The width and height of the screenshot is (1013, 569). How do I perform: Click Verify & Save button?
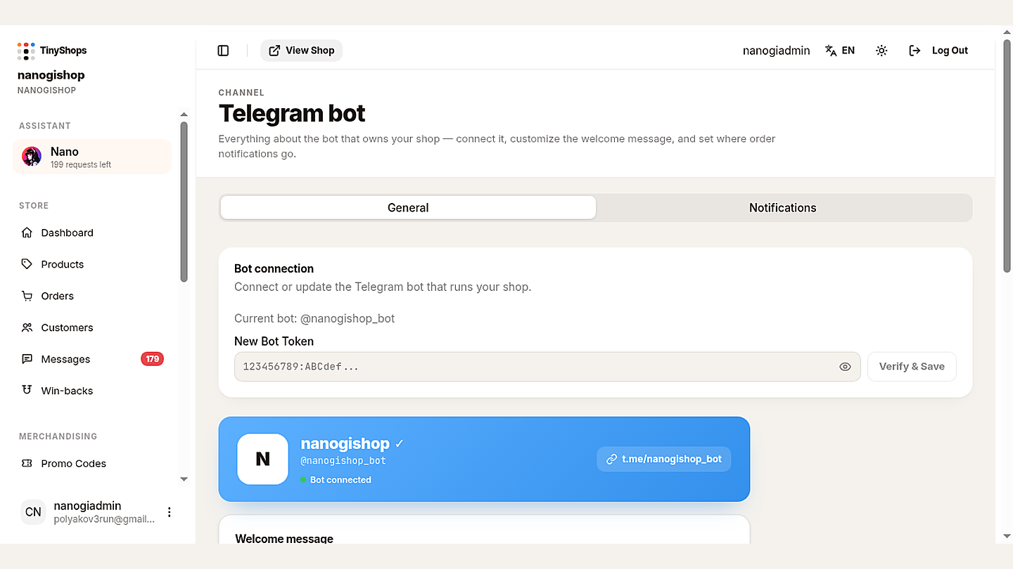[x=912, y=367]
